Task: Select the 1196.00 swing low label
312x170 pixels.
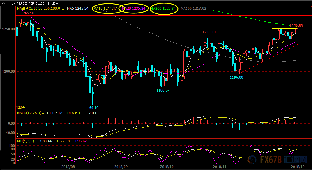Action: tap(236, 77)
